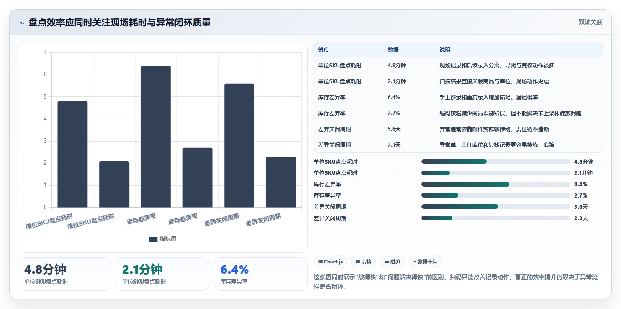
Task: Click the progress bar labeled 2.7%
Action: point(496,196)
